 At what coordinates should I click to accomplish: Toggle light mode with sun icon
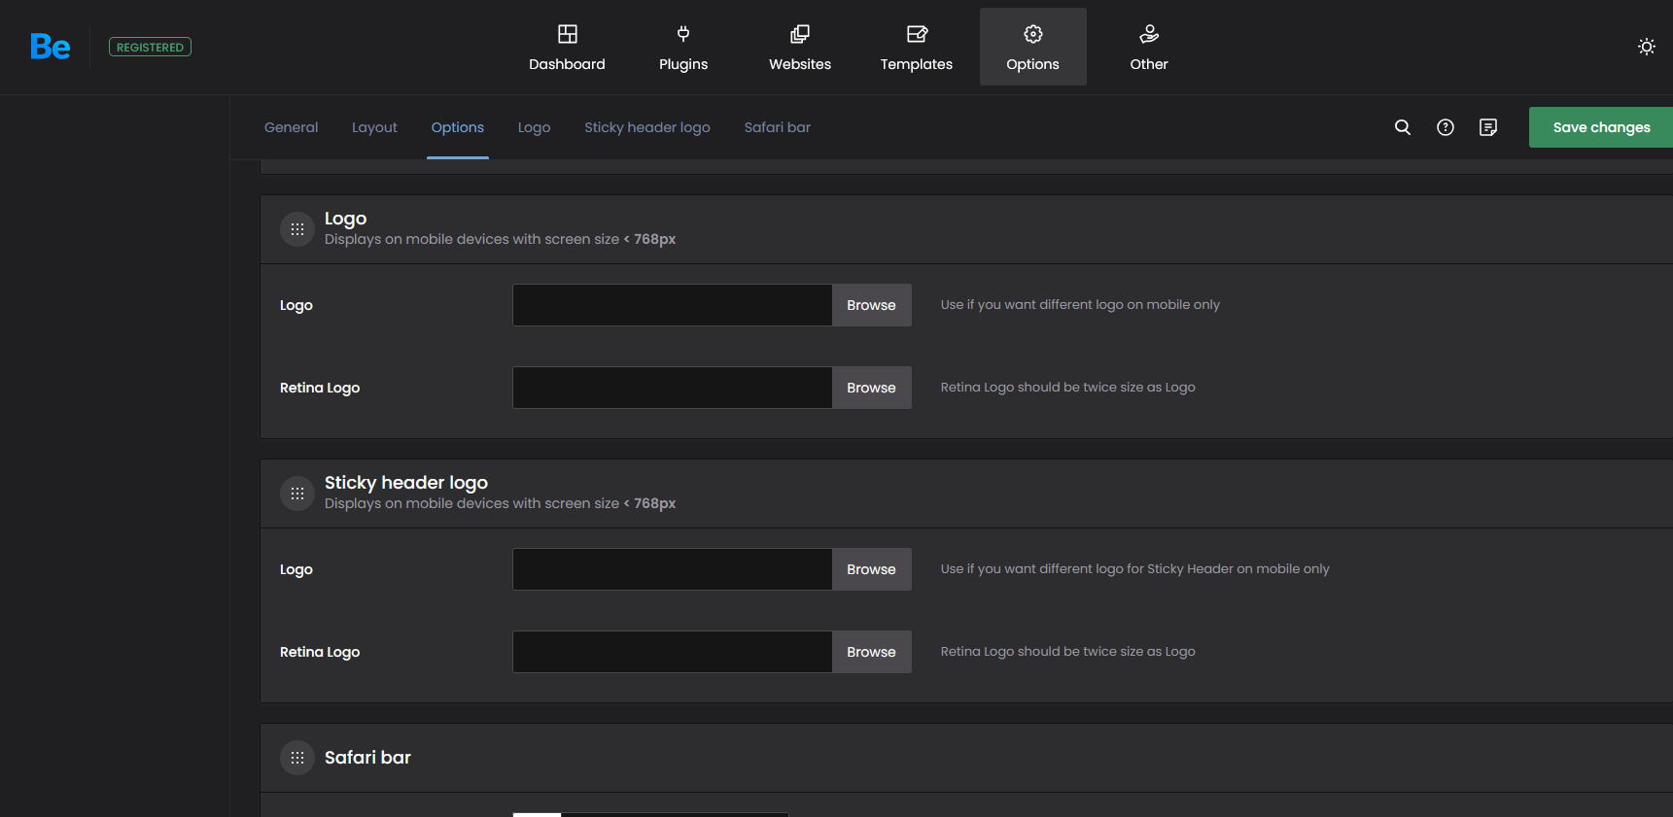[x=1647, y=47]
